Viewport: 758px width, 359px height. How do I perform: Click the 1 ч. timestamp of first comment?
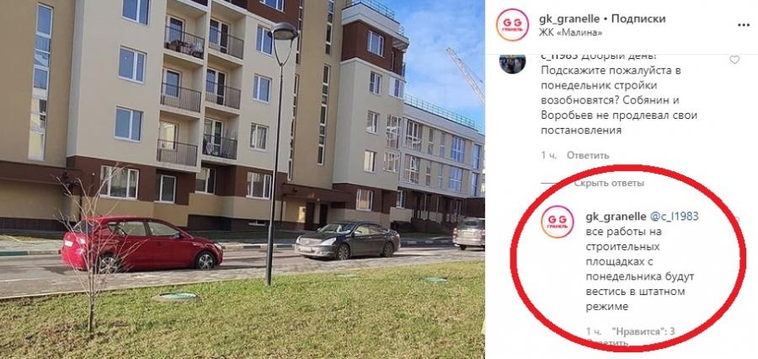[x=548, y=155]
